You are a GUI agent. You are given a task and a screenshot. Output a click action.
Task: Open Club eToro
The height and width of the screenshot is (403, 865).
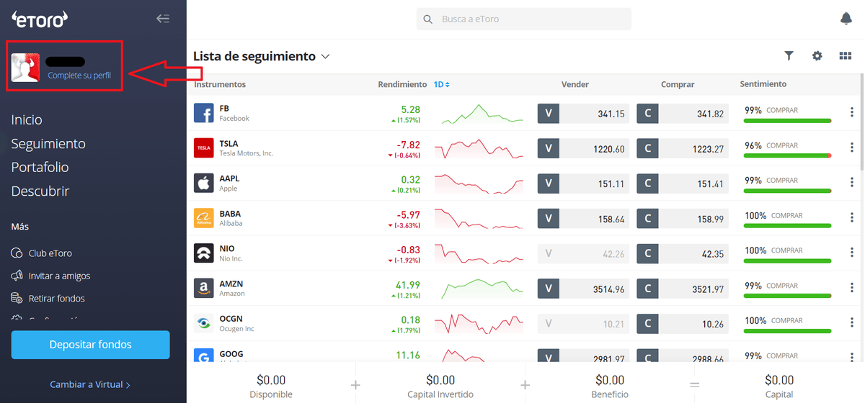click(x=42, y=253)
